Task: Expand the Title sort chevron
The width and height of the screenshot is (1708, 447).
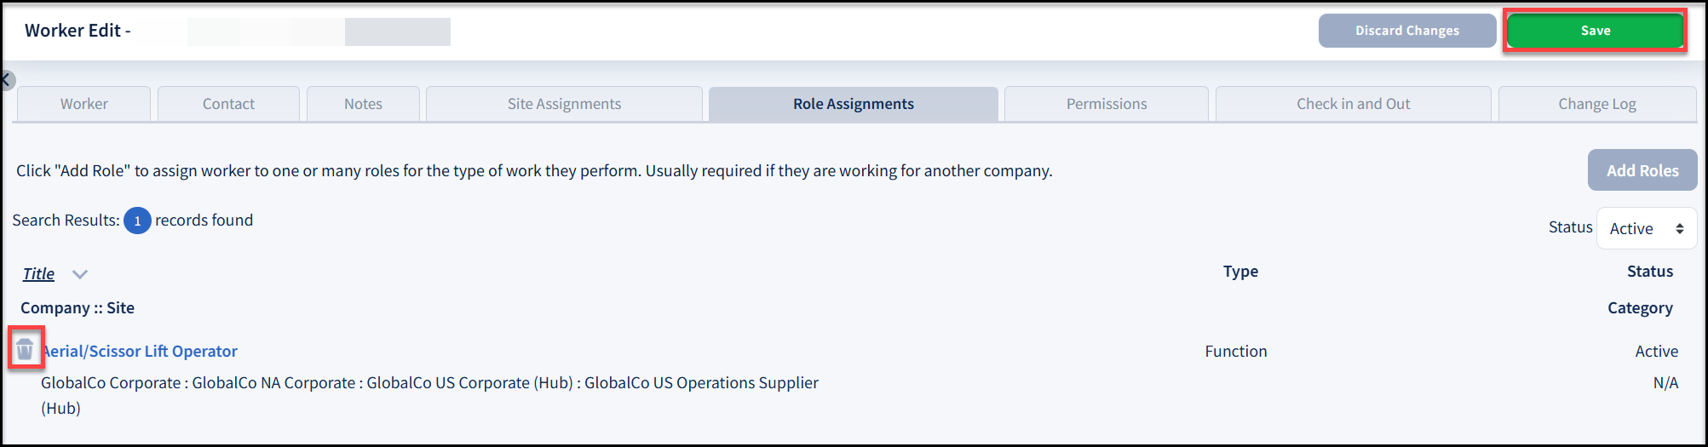Action: click(80, 274)
